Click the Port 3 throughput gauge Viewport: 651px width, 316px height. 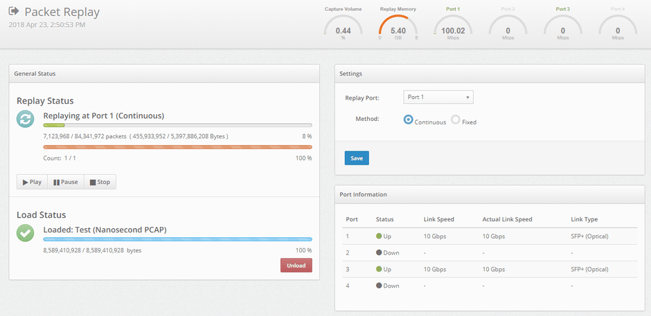tap(562, 26)
